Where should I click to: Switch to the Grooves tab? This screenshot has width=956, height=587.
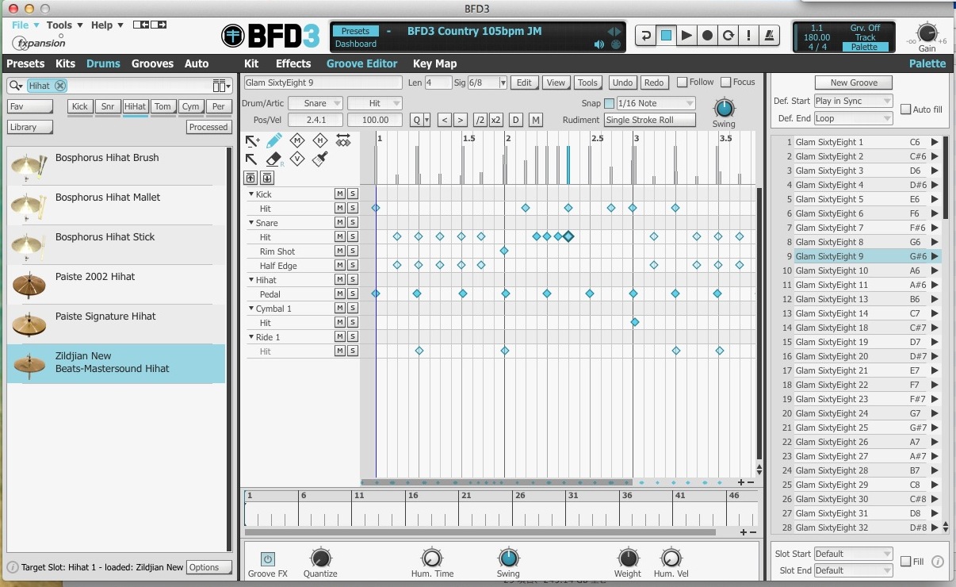pyautogui.click(x=152, y=63)
